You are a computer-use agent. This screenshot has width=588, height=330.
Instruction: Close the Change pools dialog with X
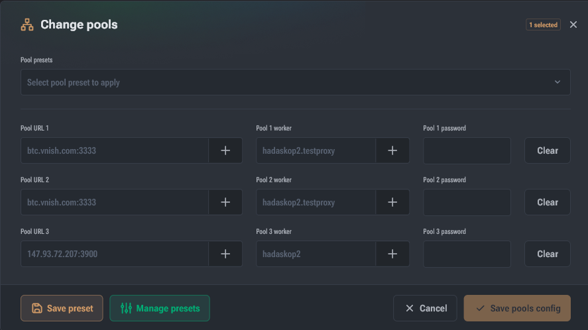click(573, 25)
